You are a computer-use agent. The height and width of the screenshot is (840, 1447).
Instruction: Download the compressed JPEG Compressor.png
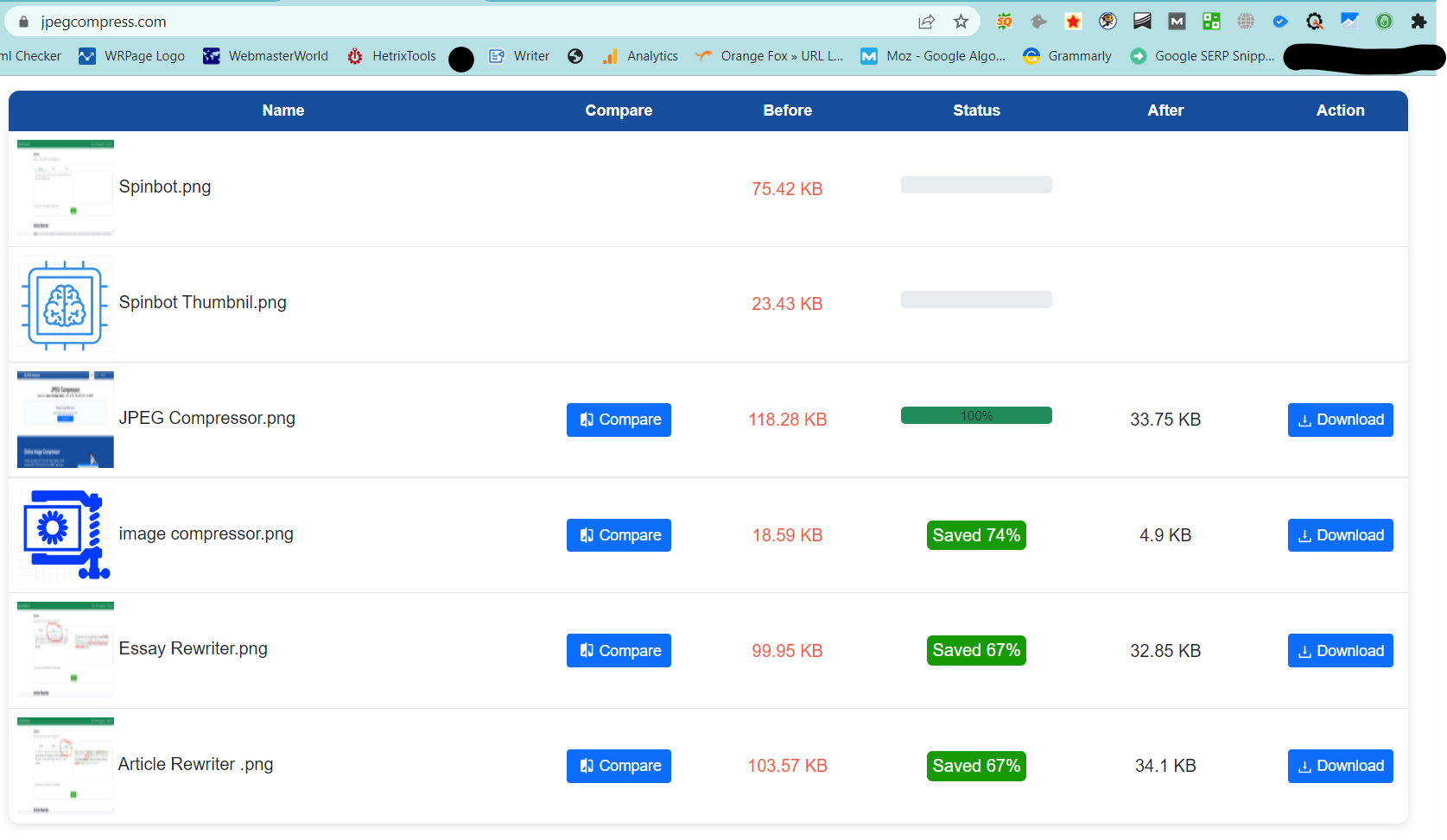point(1340,420)
